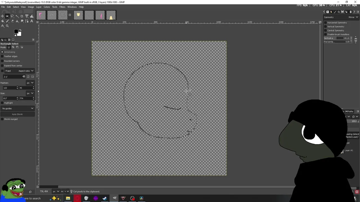
Task: Open status bar px unit dropdown
Action: [x=56, y=191]
